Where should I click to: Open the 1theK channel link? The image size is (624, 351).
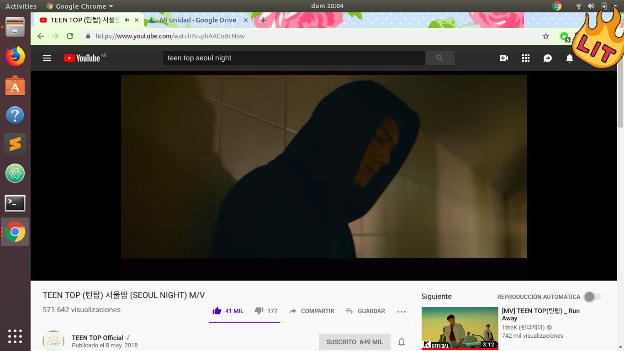(524, 327)
